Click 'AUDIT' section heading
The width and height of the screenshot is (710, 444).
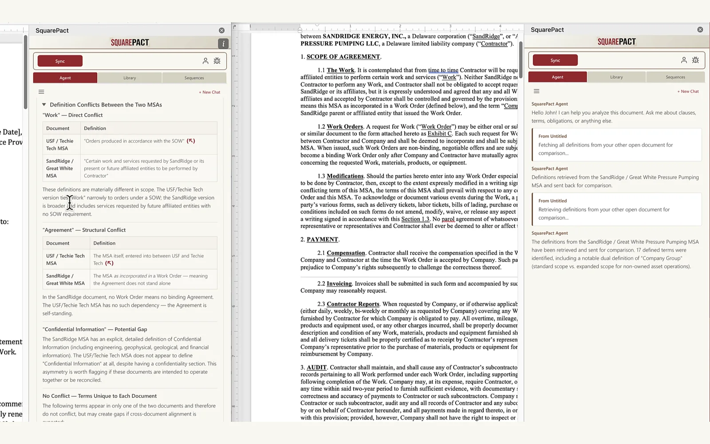pos(317,367)
